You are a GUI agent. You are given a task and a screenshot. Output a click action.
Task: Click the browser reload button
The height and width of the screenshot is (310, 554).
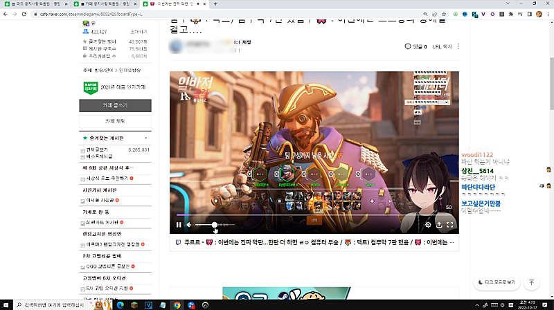(23, 13)
